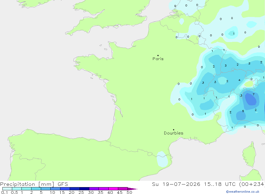Click the Paris city marker dot

coord(158,55)
